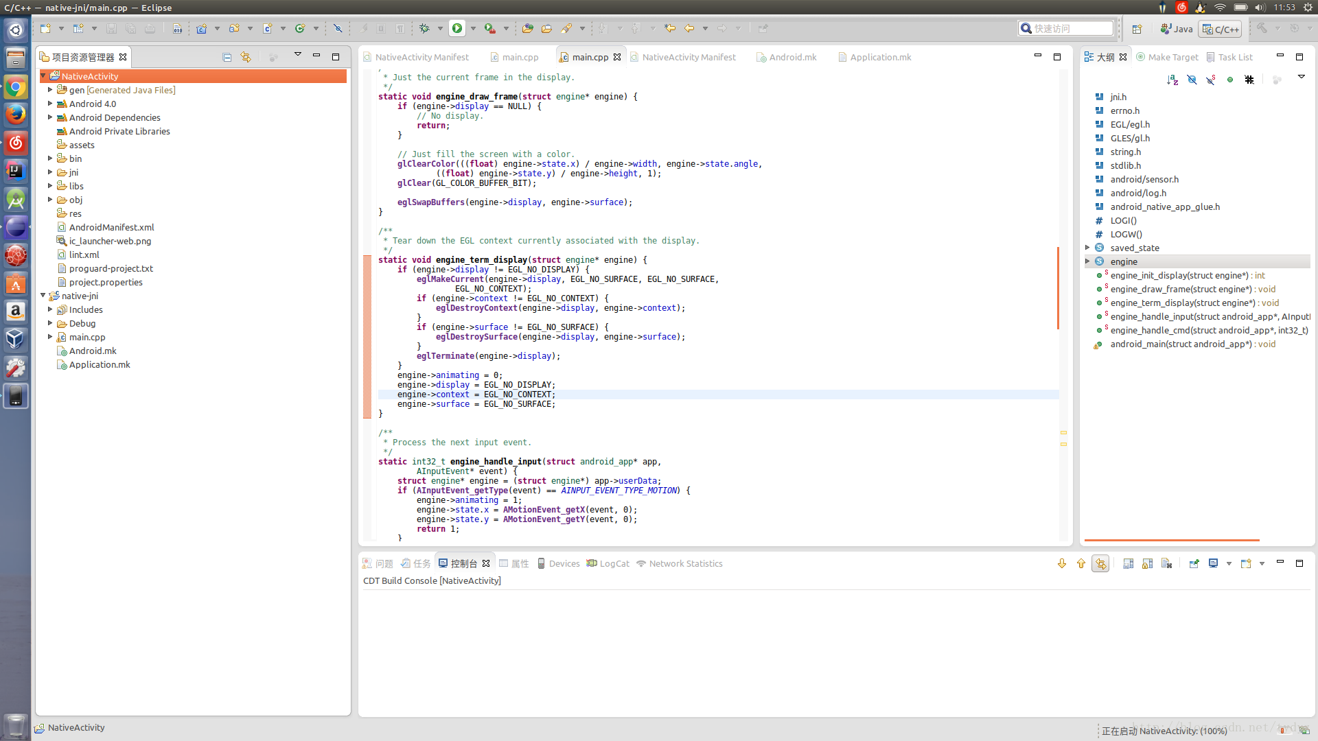Click the Open Type folder icon
Screen dimensions: 1318x741
click(527, 28)
